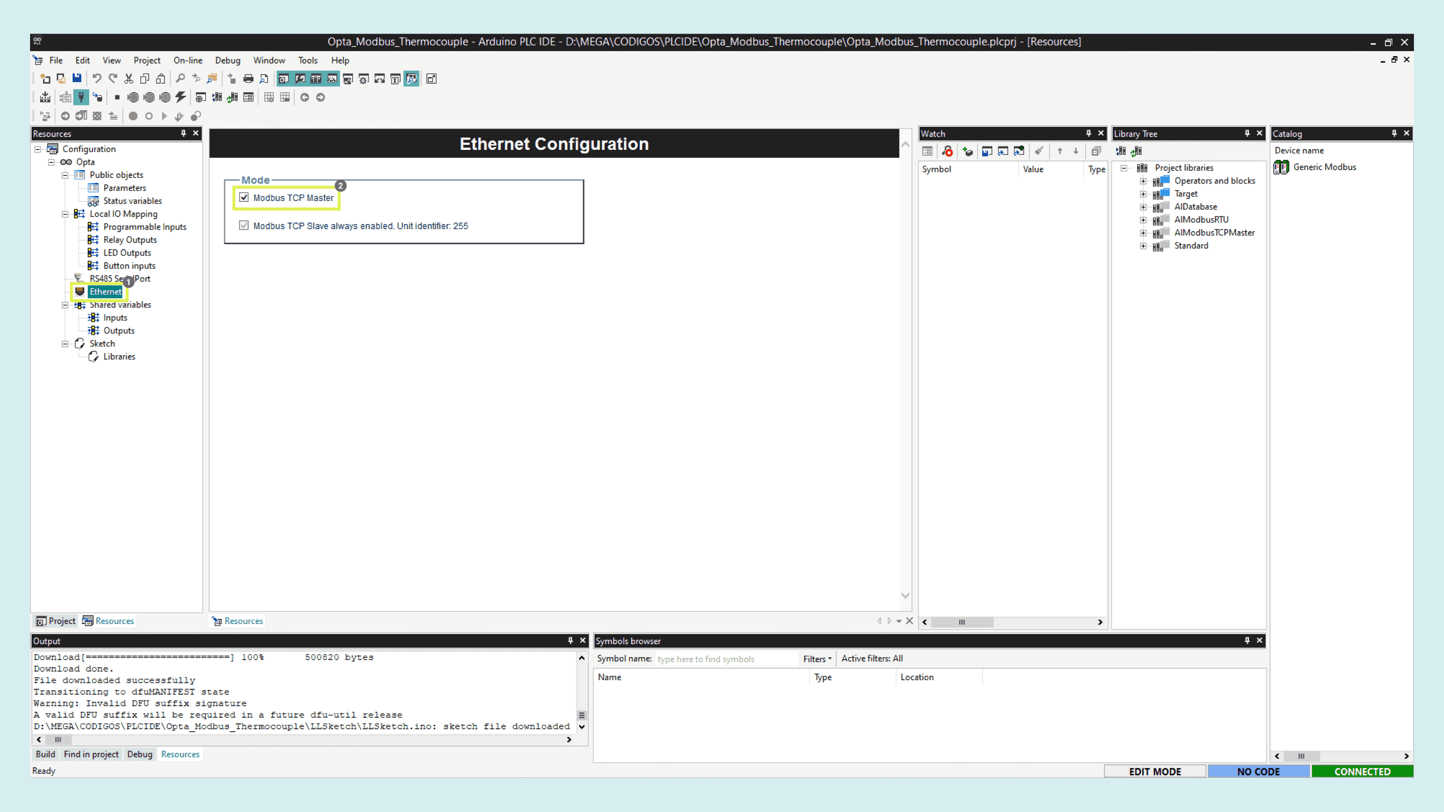Insert a new item in the Watch panel
The height and width of the screenshot is (812, 1444).
(x=967, y=151)
